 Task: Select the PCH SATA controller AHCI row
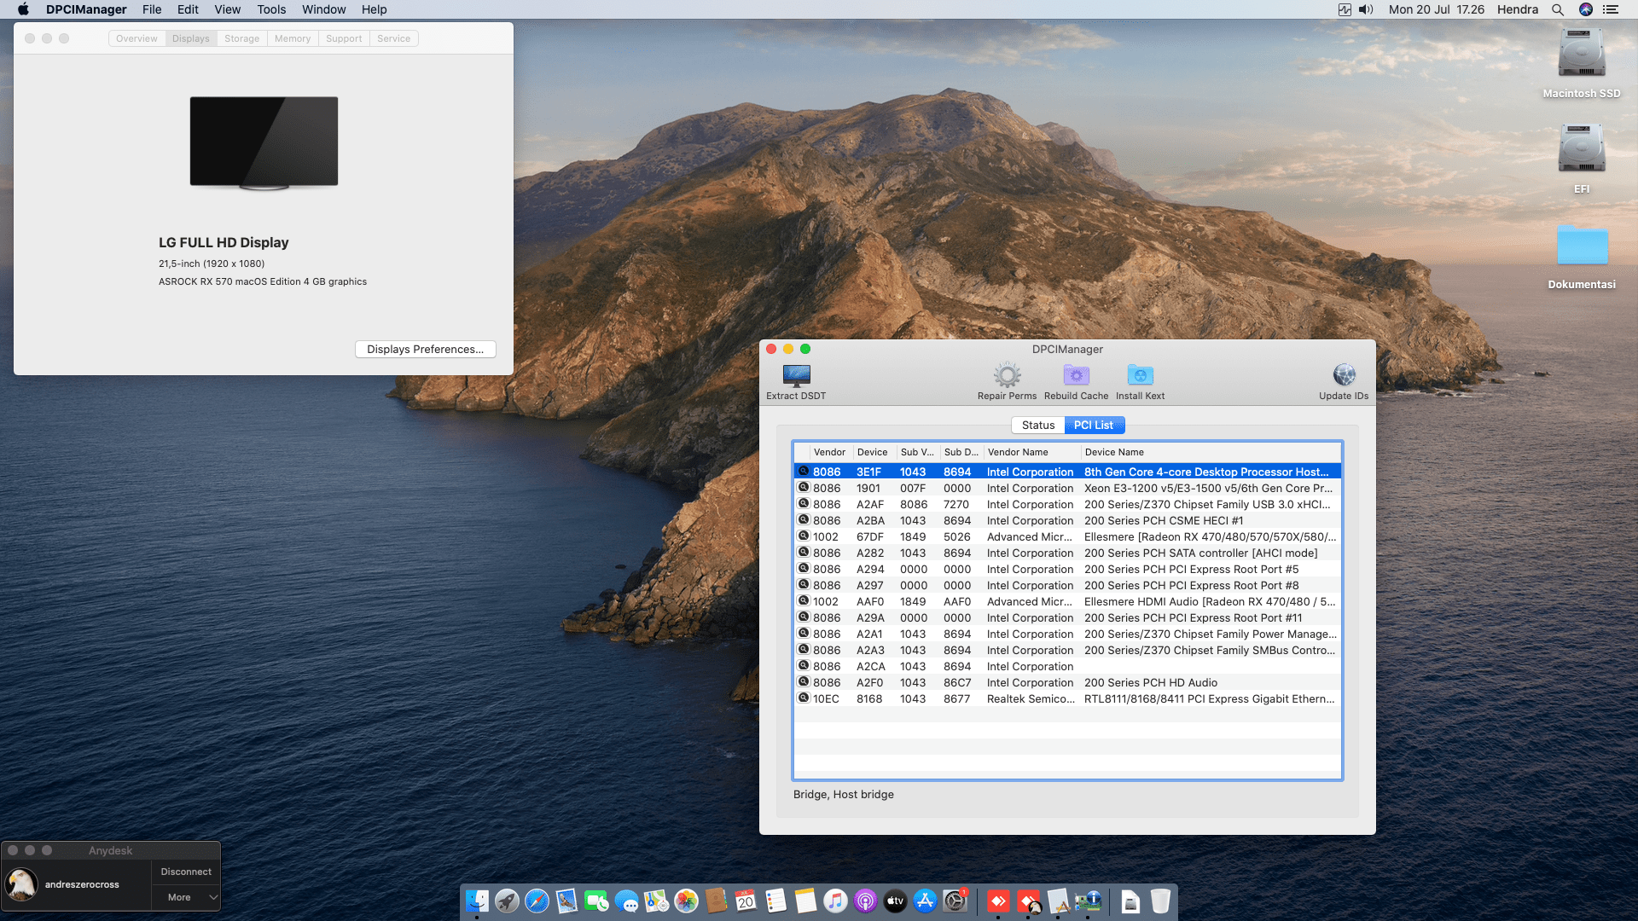[1067, 553]
